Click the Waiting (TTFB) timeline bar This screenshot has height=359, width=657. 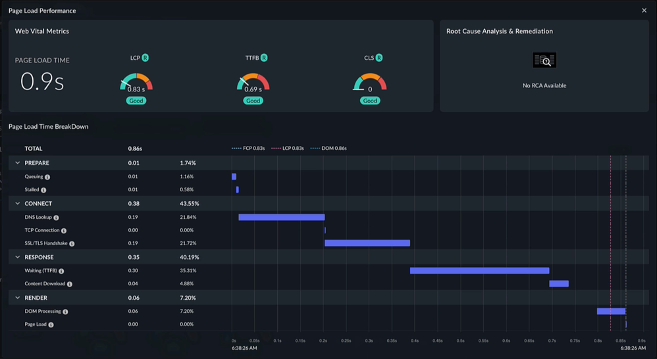click(479, 271)
